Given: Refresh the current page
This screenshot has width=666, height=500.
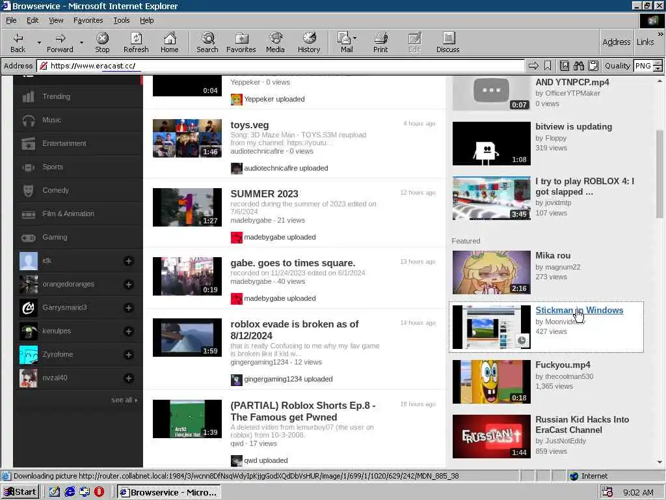Looking at the screenshot, I should coord(136,42).
